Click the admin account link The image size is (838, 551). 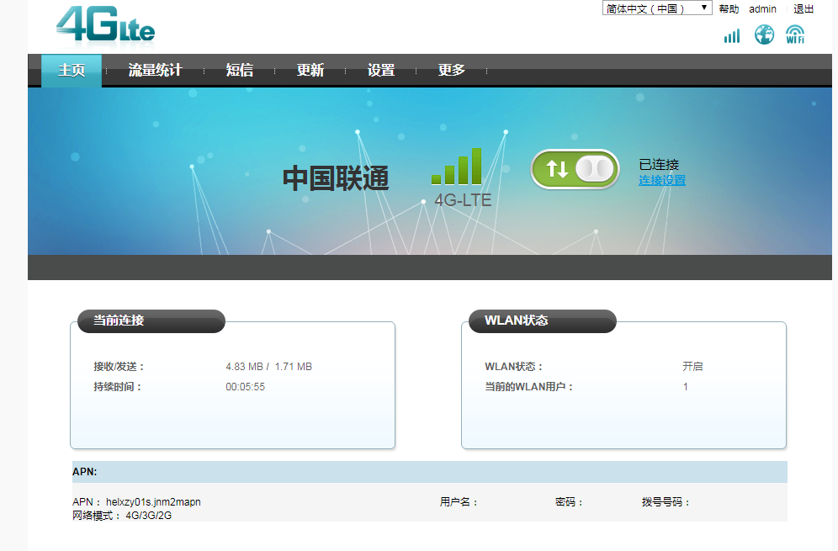762,9
